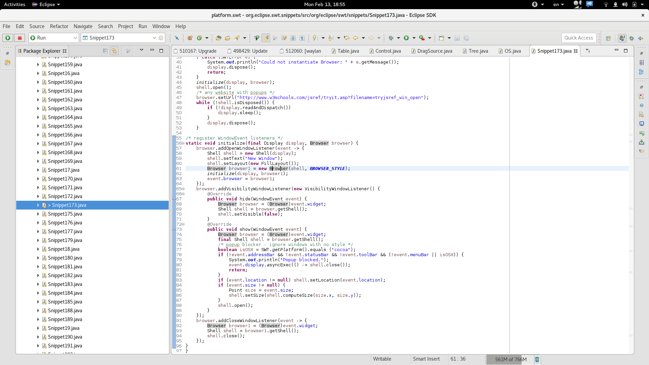Switch to the DragSource.java editor tab

click(432, 51)
